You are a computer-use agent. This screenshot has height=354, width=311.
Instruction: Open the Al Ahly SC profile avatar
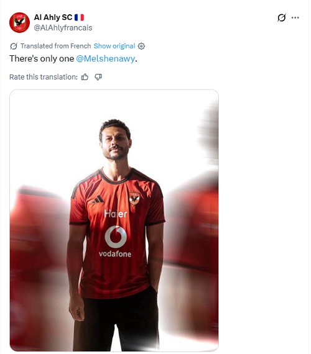[x=19, y=22]
